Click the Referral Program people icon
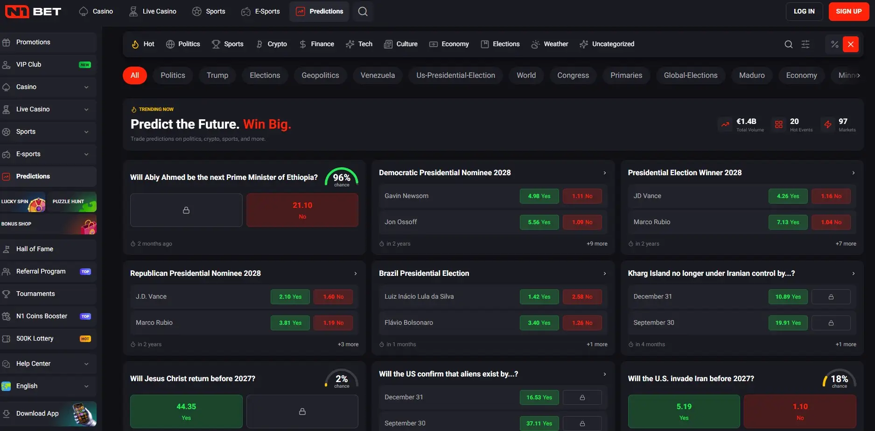Screen dimensions: 875x431 click(6, 272)
